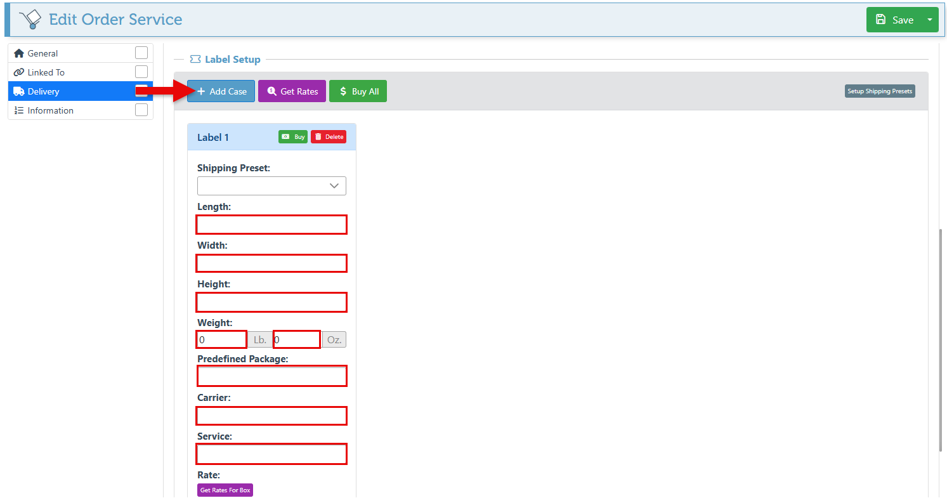This screenshot has height=498, width=947.
Task: Switch to the Information section
Action: pyautogui.click(x=51, y=110)
